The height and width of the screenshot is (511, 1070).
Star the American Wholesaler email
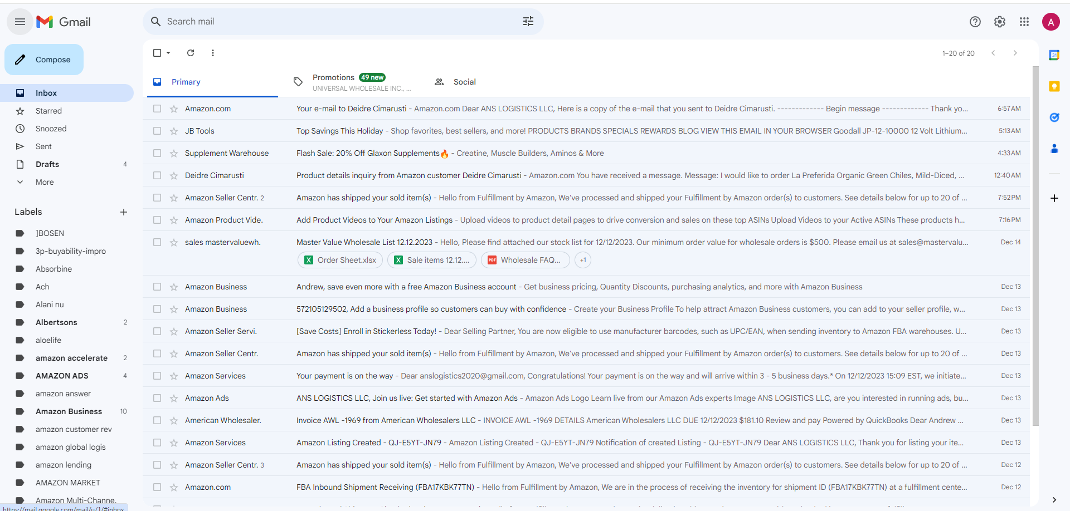click(x=174, y=420)
